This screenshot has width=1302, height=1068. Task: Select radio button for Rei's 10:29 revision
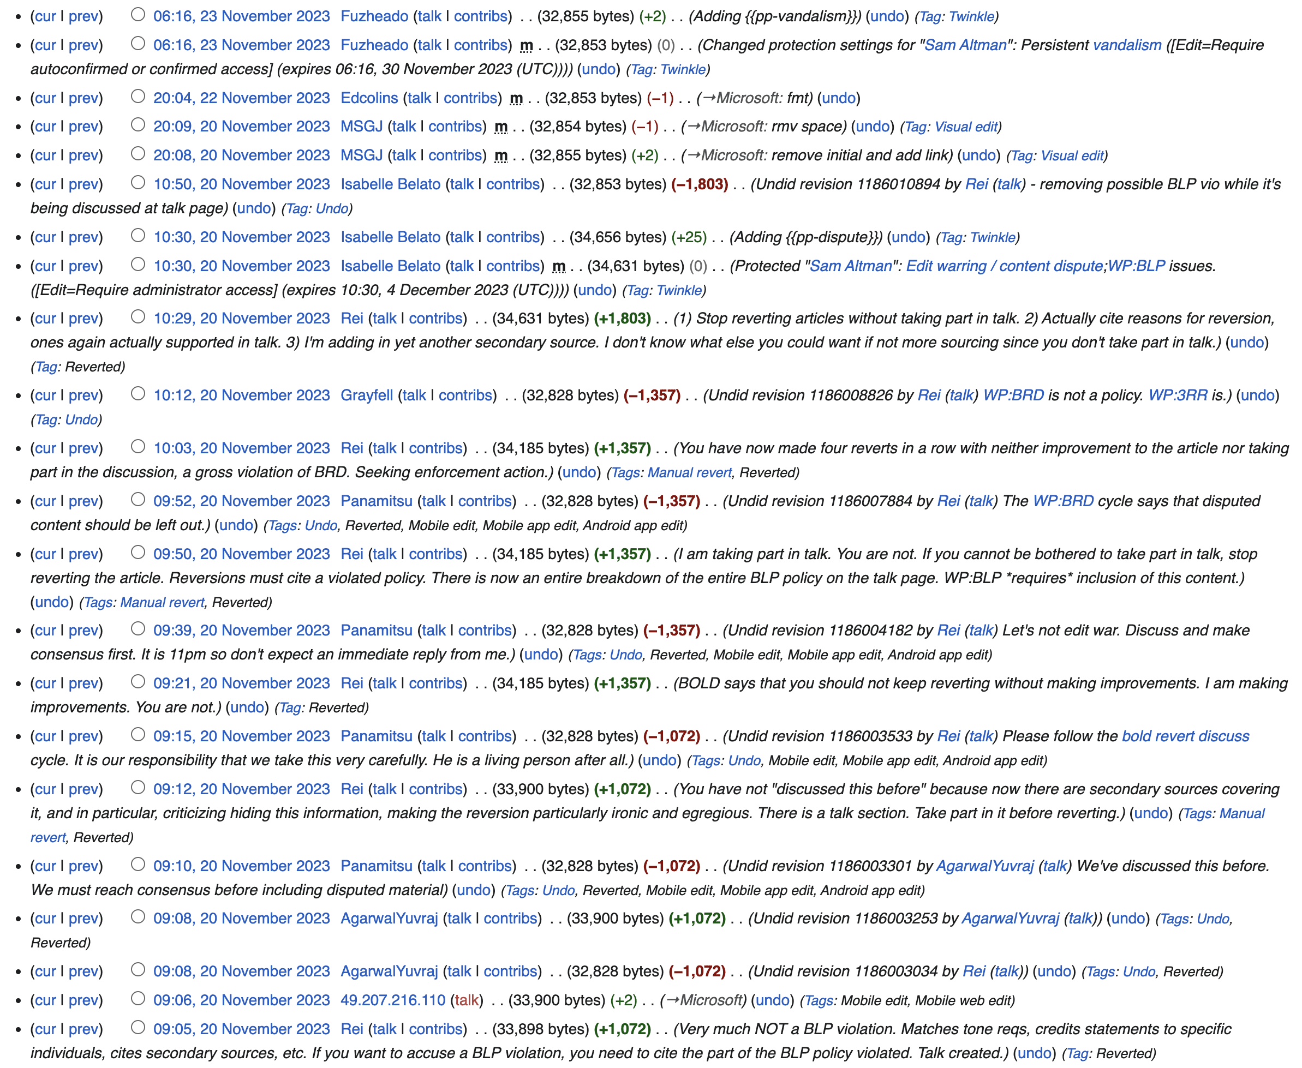point(138,316)
